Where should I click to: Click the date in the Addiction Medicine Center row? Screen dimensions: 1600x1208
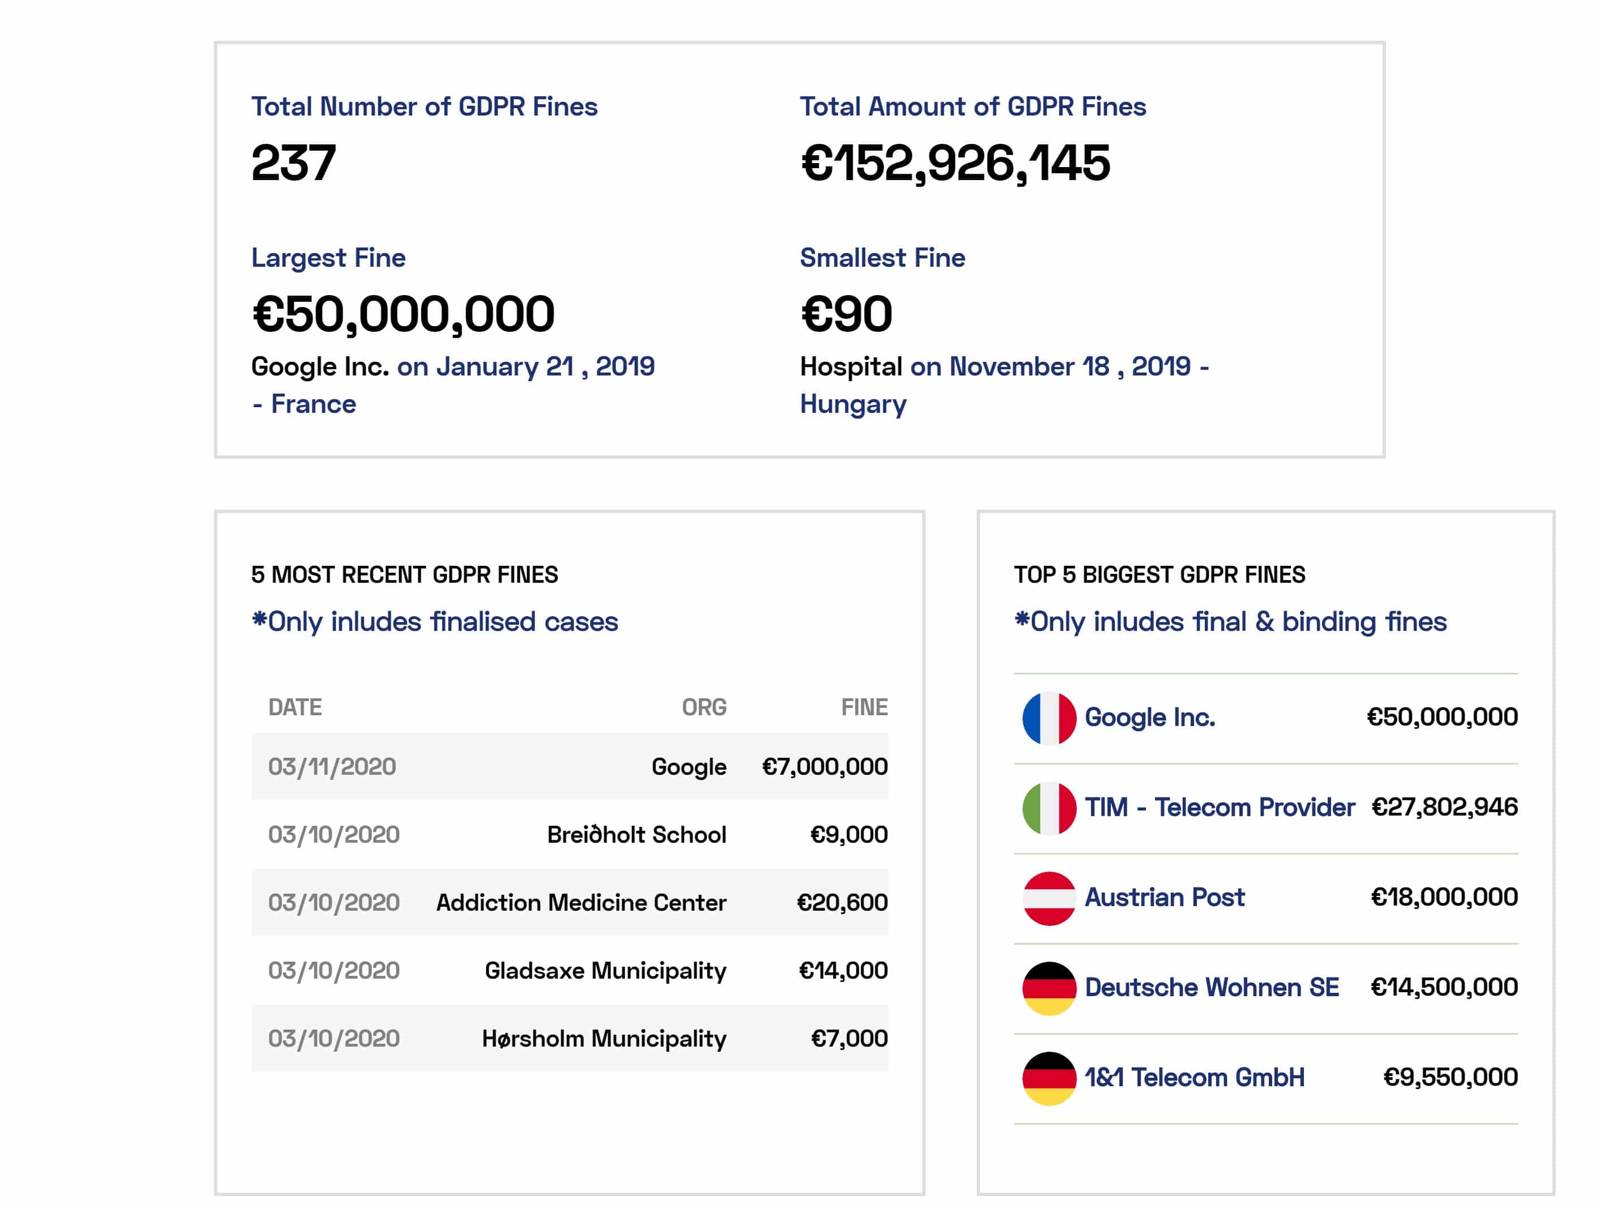point(333,903)
